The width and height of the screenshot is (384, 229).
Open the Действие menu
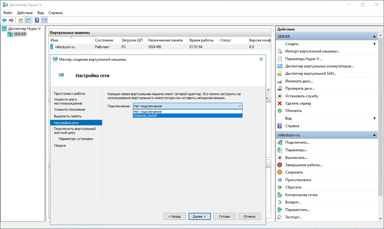pos(25,13)
